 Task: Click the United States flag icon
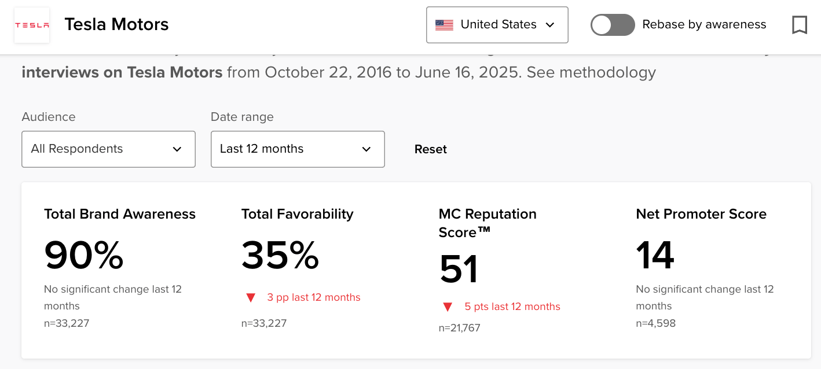pyautogui.click(x=444, y=25)
